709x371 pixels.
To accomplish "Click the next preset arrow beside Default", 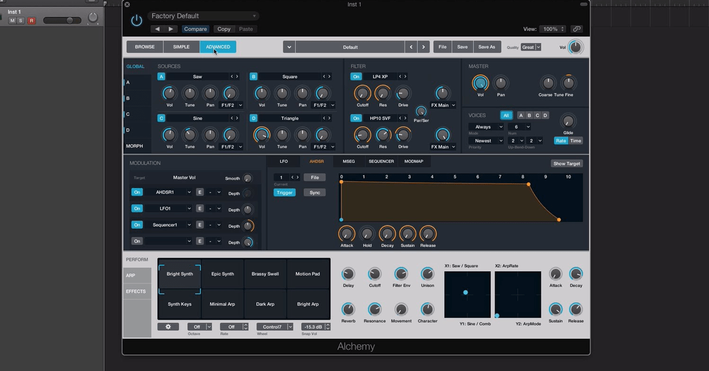I will click(423, 45).
